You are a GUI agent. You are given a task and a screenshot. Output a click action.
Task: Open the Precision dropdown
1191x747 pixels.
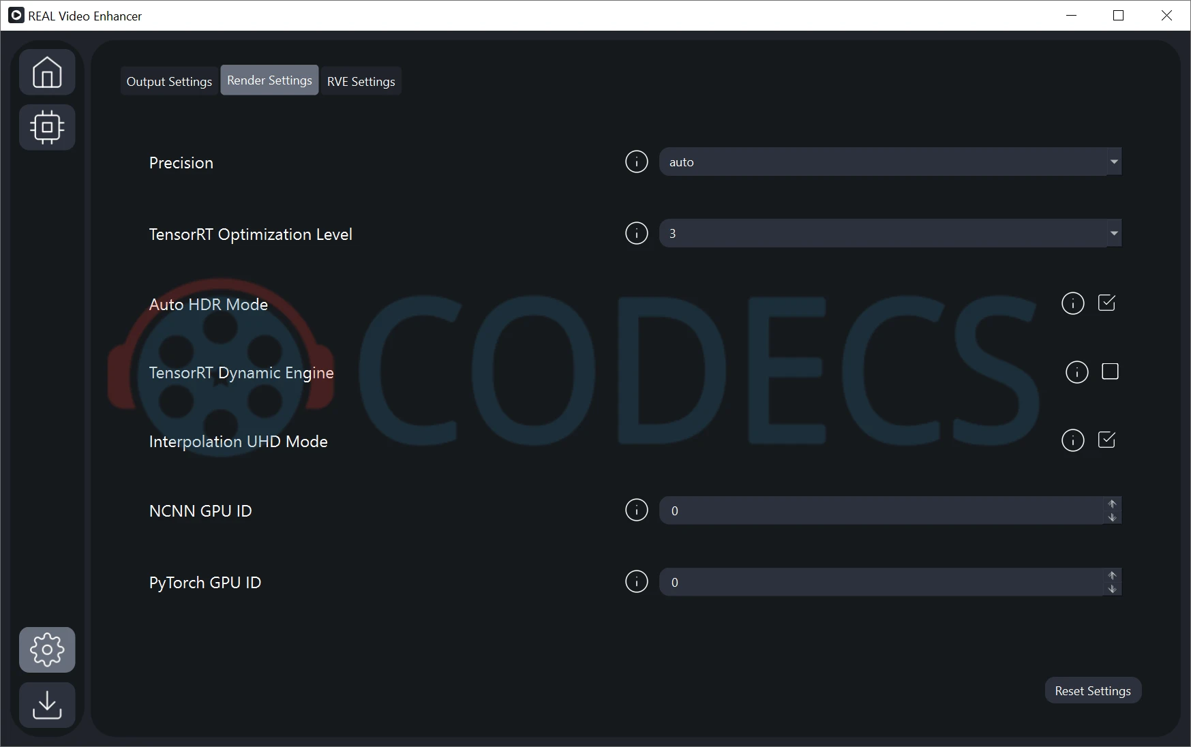889,162
